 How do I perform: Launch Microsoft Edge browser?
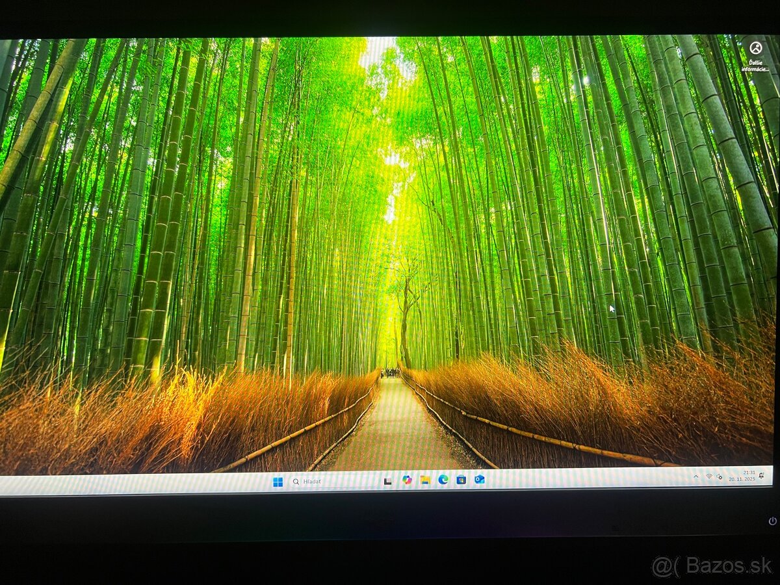click(x=443, y=479)
